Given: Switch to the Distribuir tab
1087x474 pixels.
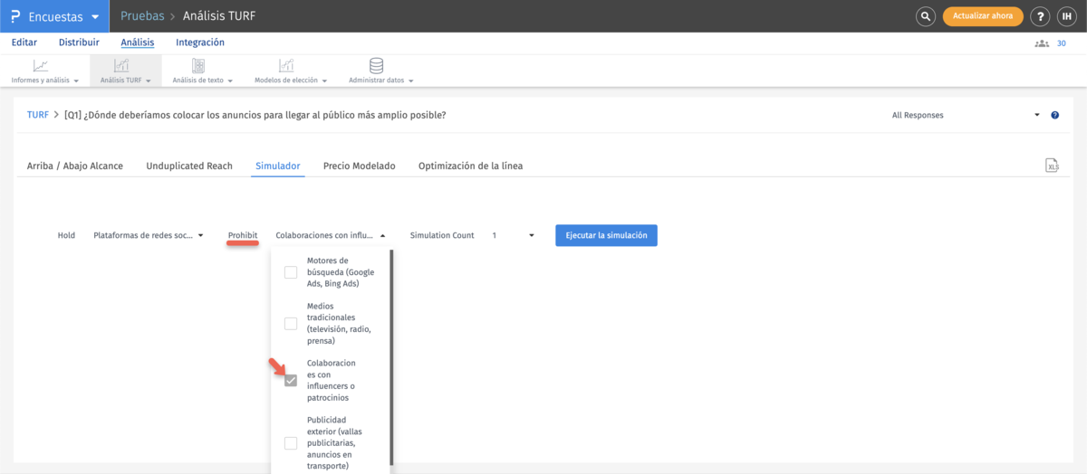Looking at the screenshot, I should (x=79, y=43).
